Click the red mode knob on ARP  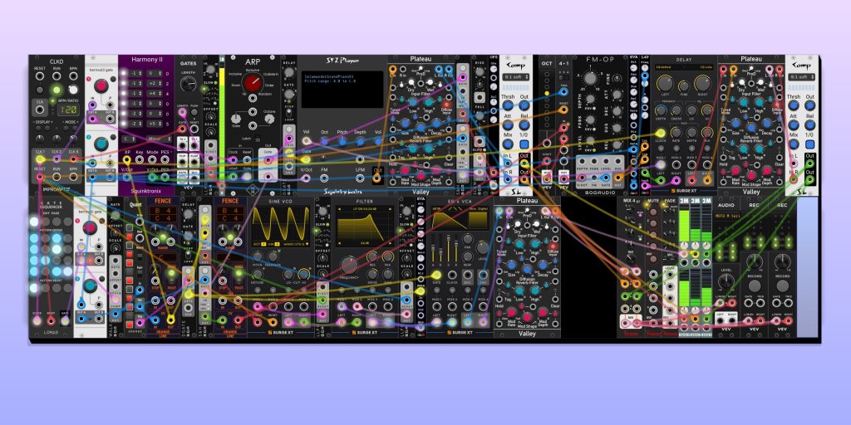click(x=252, y=83)
